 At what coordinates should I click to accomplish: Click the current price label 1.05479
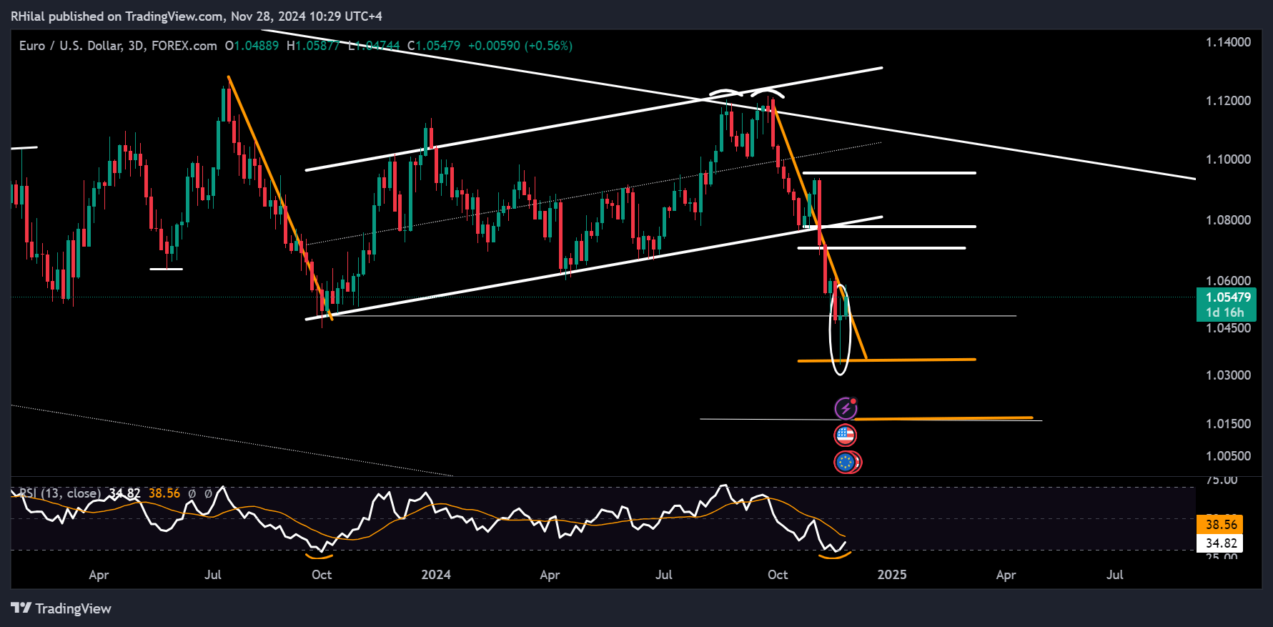(x=1228, y=297)
